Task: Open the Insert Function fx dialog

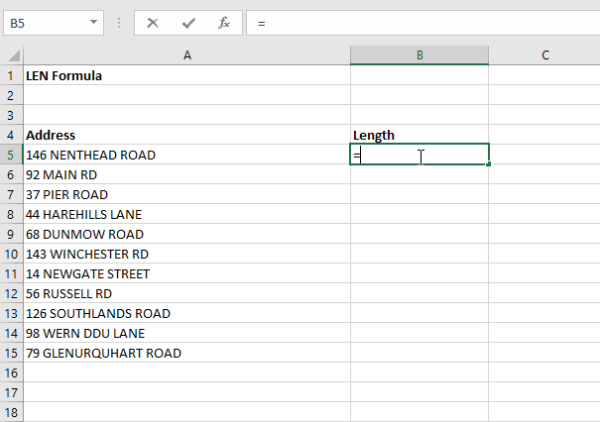Action: coord(224,22)
